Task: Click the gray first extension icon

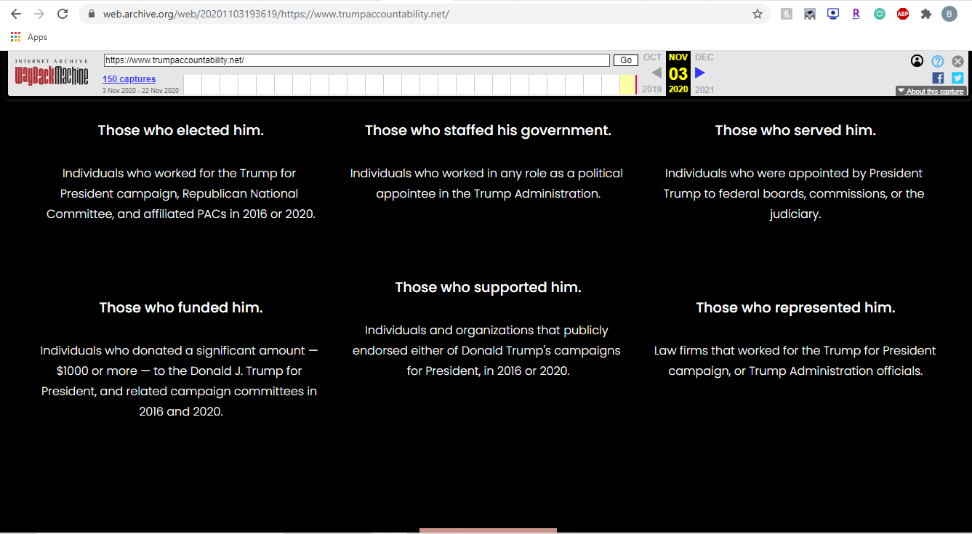Action: pyautogui.click(x=787, y=14)
